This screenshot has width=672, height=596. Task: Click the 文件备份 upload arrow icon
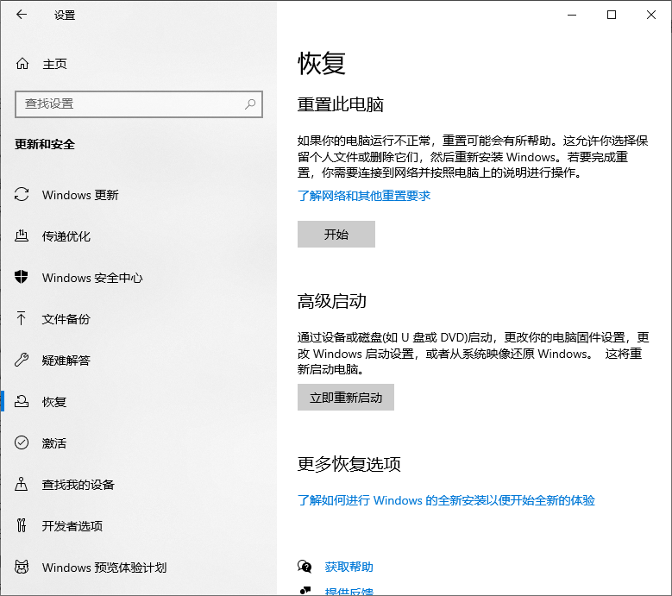pos(21,318)
